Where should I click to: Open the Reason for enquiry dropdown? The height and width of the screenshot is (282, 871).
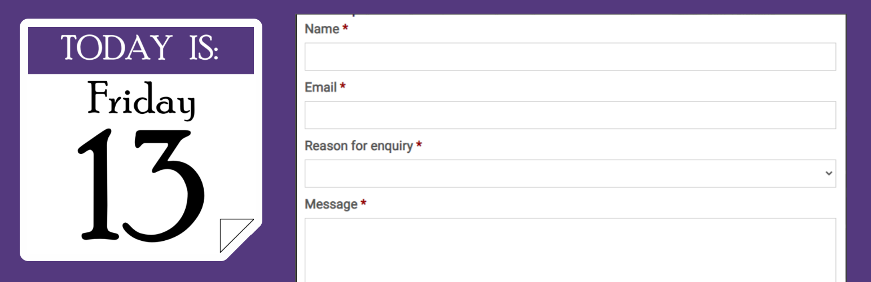(x=570, y=174)
